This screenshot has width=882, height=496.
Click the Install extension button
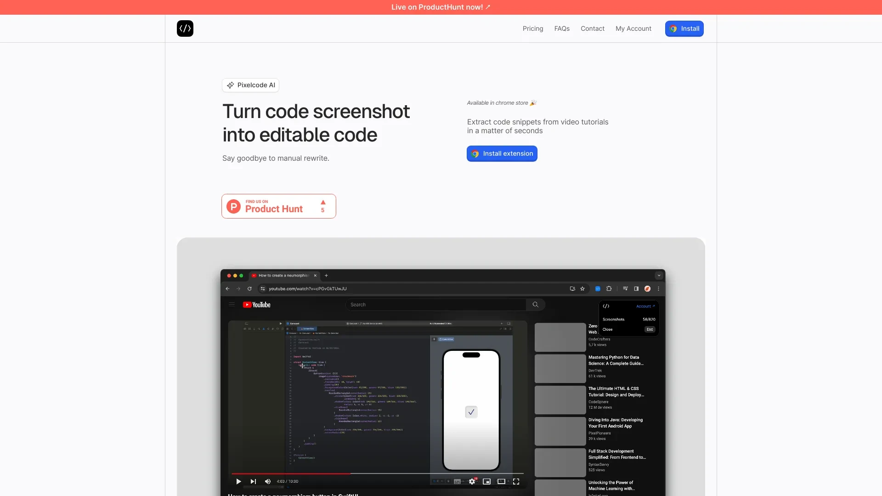502,153
